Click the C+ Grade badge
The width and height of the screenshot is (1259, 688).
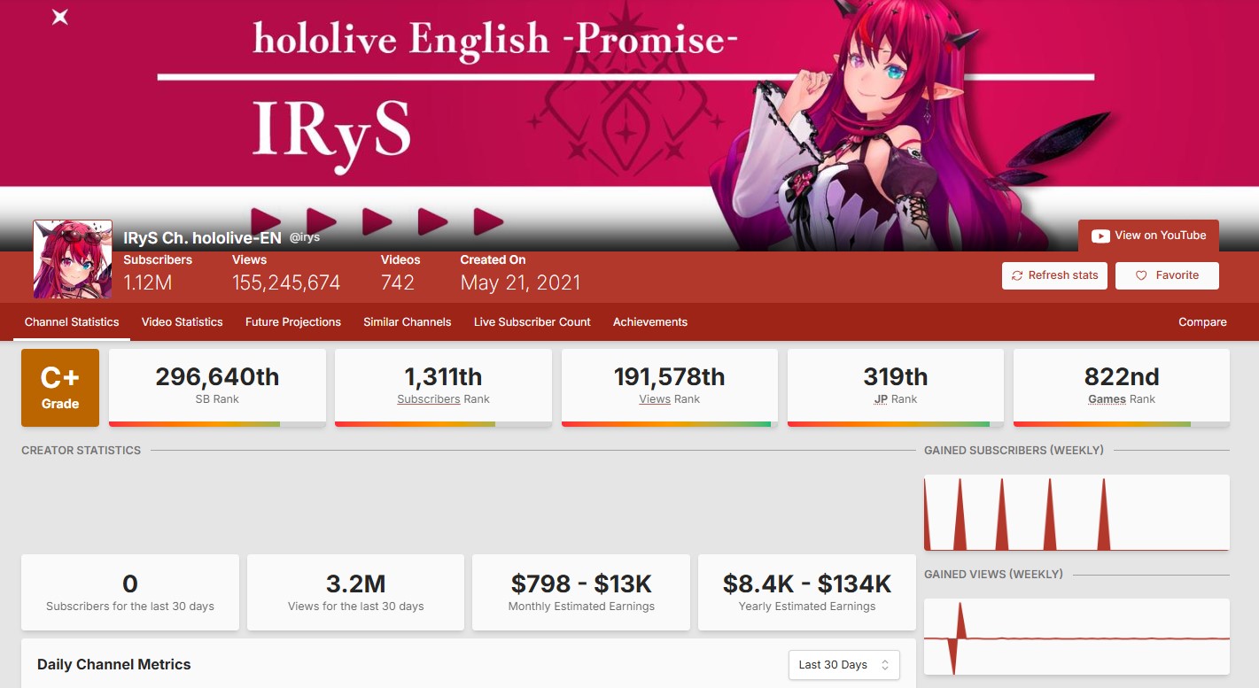pyautogui.click(x=60, y=388)
